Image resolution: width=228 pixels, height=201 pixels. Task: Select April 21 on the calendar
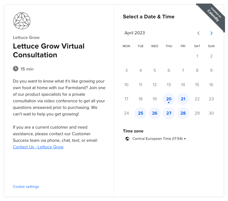pyautogui.click(x=183, y=99)
